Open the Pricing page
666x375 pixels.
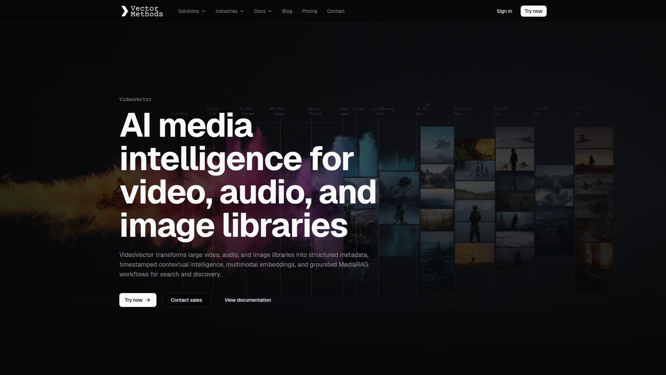[309, 11]
